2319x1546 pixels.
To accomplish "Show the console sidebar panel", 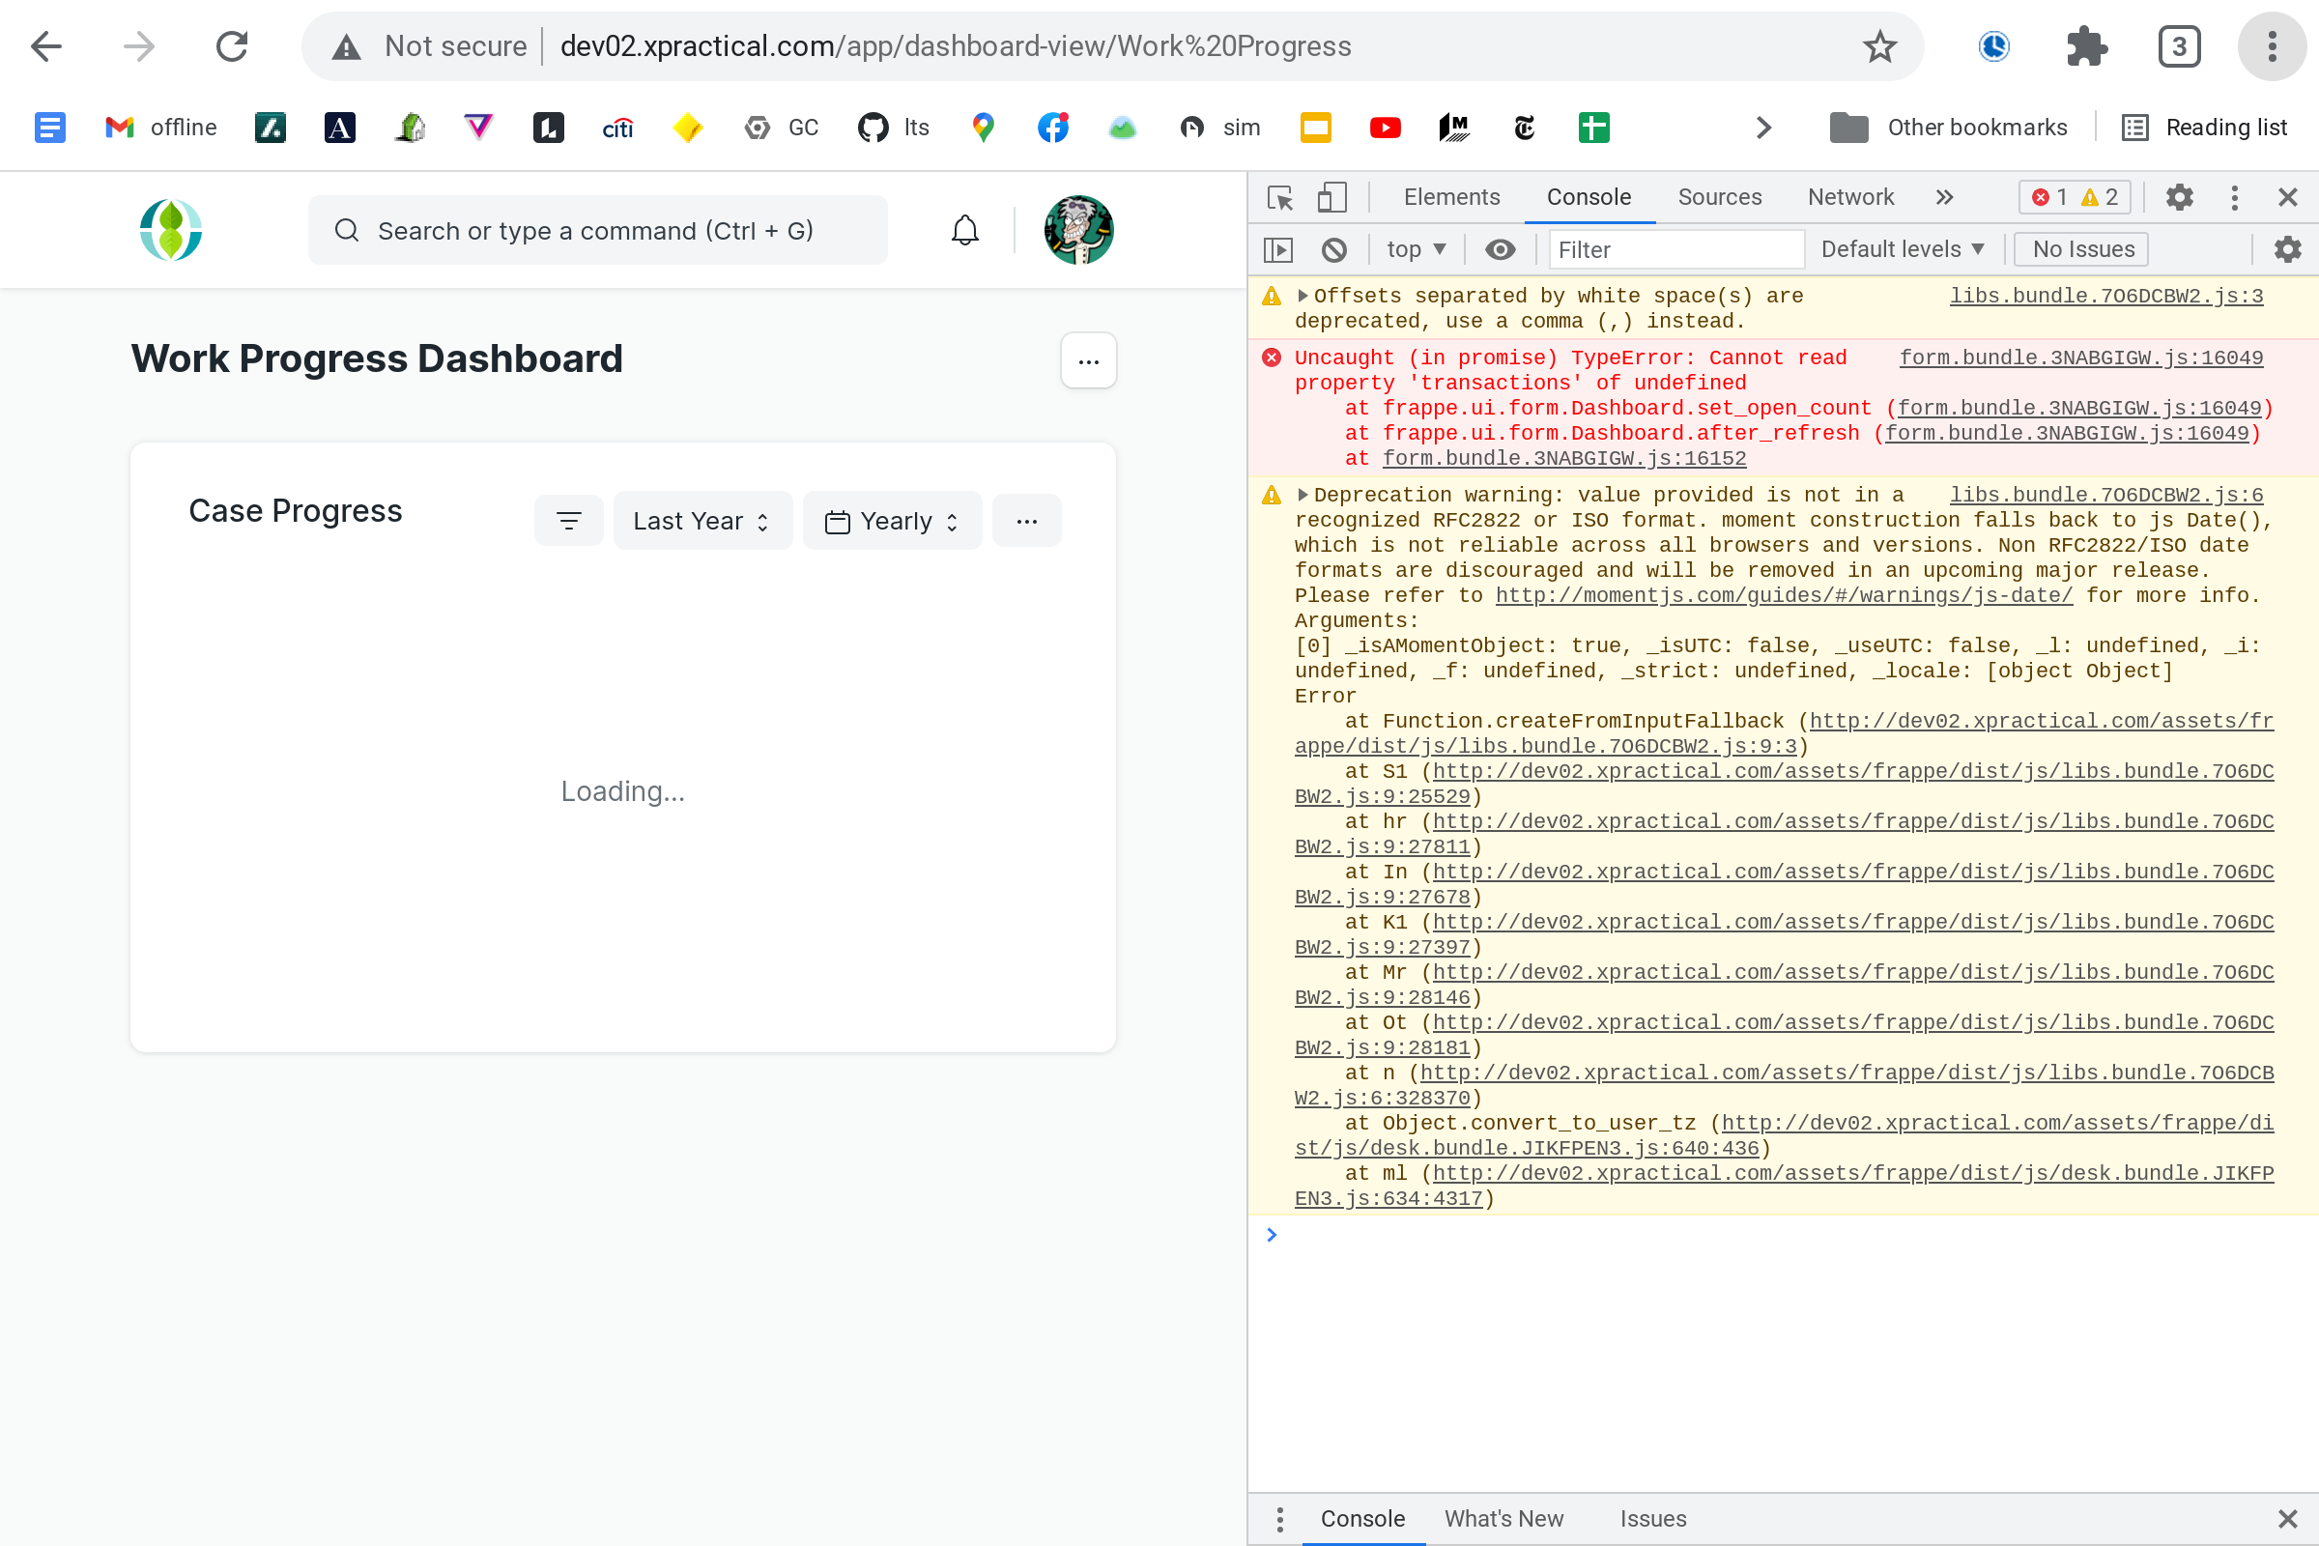I will click(1276, 249).
